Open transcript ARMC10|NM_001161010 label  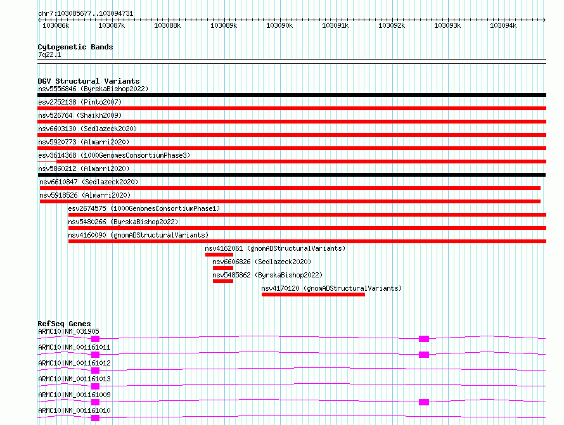74,410
